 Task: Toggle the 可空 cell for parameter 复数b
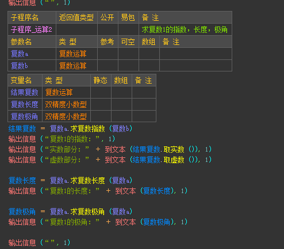click(128, 66)
